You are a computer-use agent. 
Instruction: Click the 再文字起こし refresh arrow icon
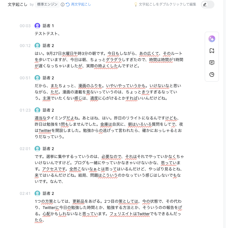click(68, 5)
